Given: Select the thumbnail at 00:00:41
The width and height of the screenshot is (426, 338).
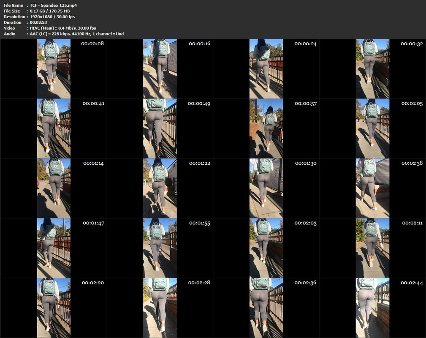Looking at the screenshot, I should click(x=54, y=128).
